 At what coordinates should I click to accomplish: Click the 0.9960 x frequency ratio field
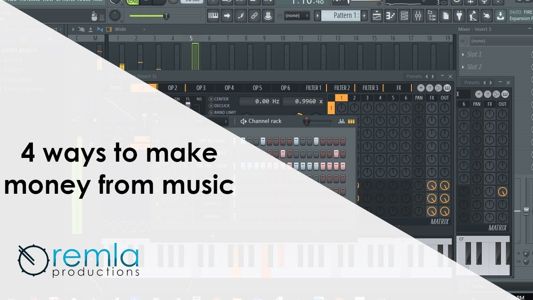[x=304, y=101]
